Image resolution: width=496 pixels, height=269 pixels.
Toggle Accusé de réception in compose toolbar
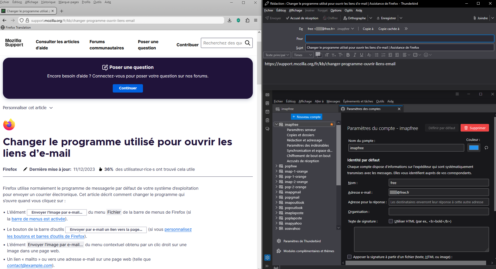click(x=302, y=18)
